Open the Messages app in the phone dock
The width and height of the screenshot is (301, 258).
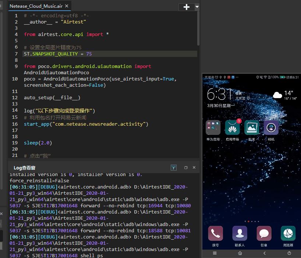point(264,233)
